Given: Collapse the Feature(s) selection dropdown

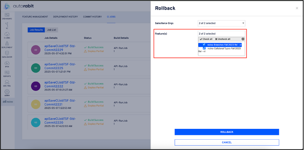Looking at the screenshot, I should tap(221, 33).
